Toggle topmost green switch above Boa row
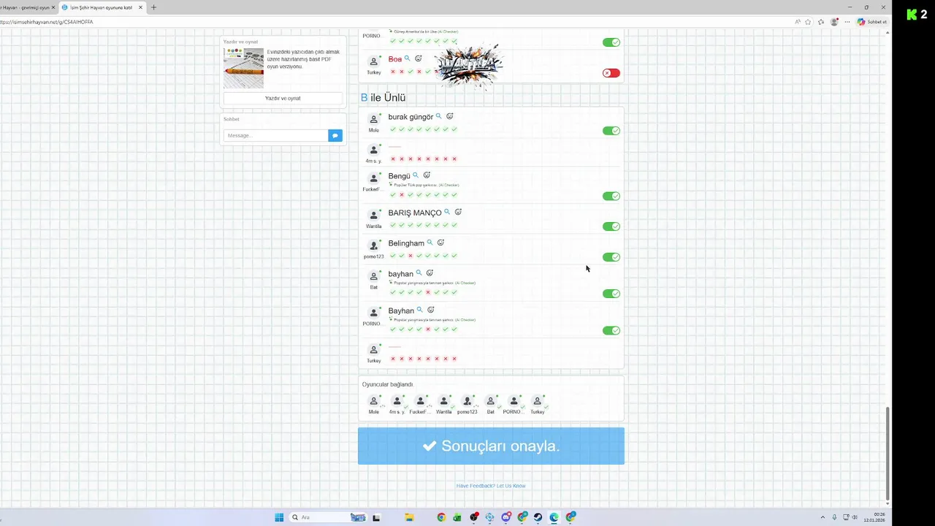Screen dimensions: 935x526 [611, 42]
